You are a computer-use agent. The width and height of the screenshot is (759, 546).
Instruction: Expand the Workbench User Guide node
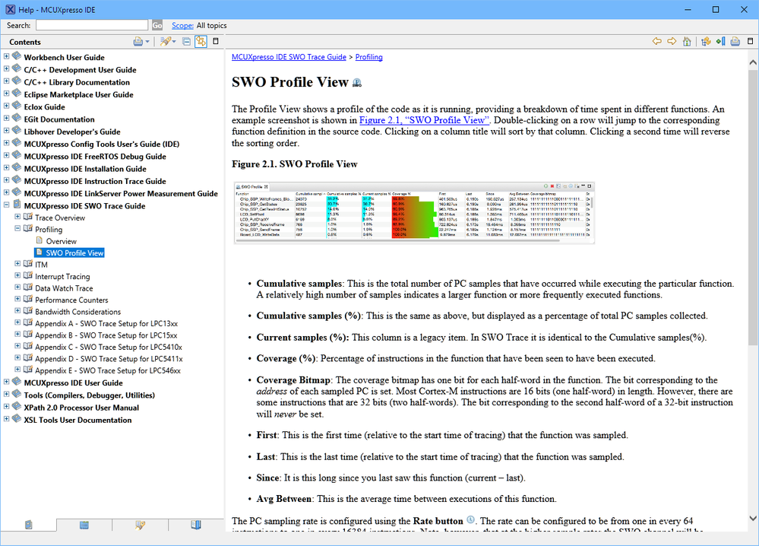pos(6,56)
